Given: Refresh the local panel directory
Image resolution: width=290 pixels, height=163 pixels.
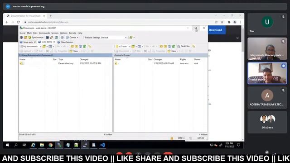Looking at the screenshot, I should coord(85,46).
